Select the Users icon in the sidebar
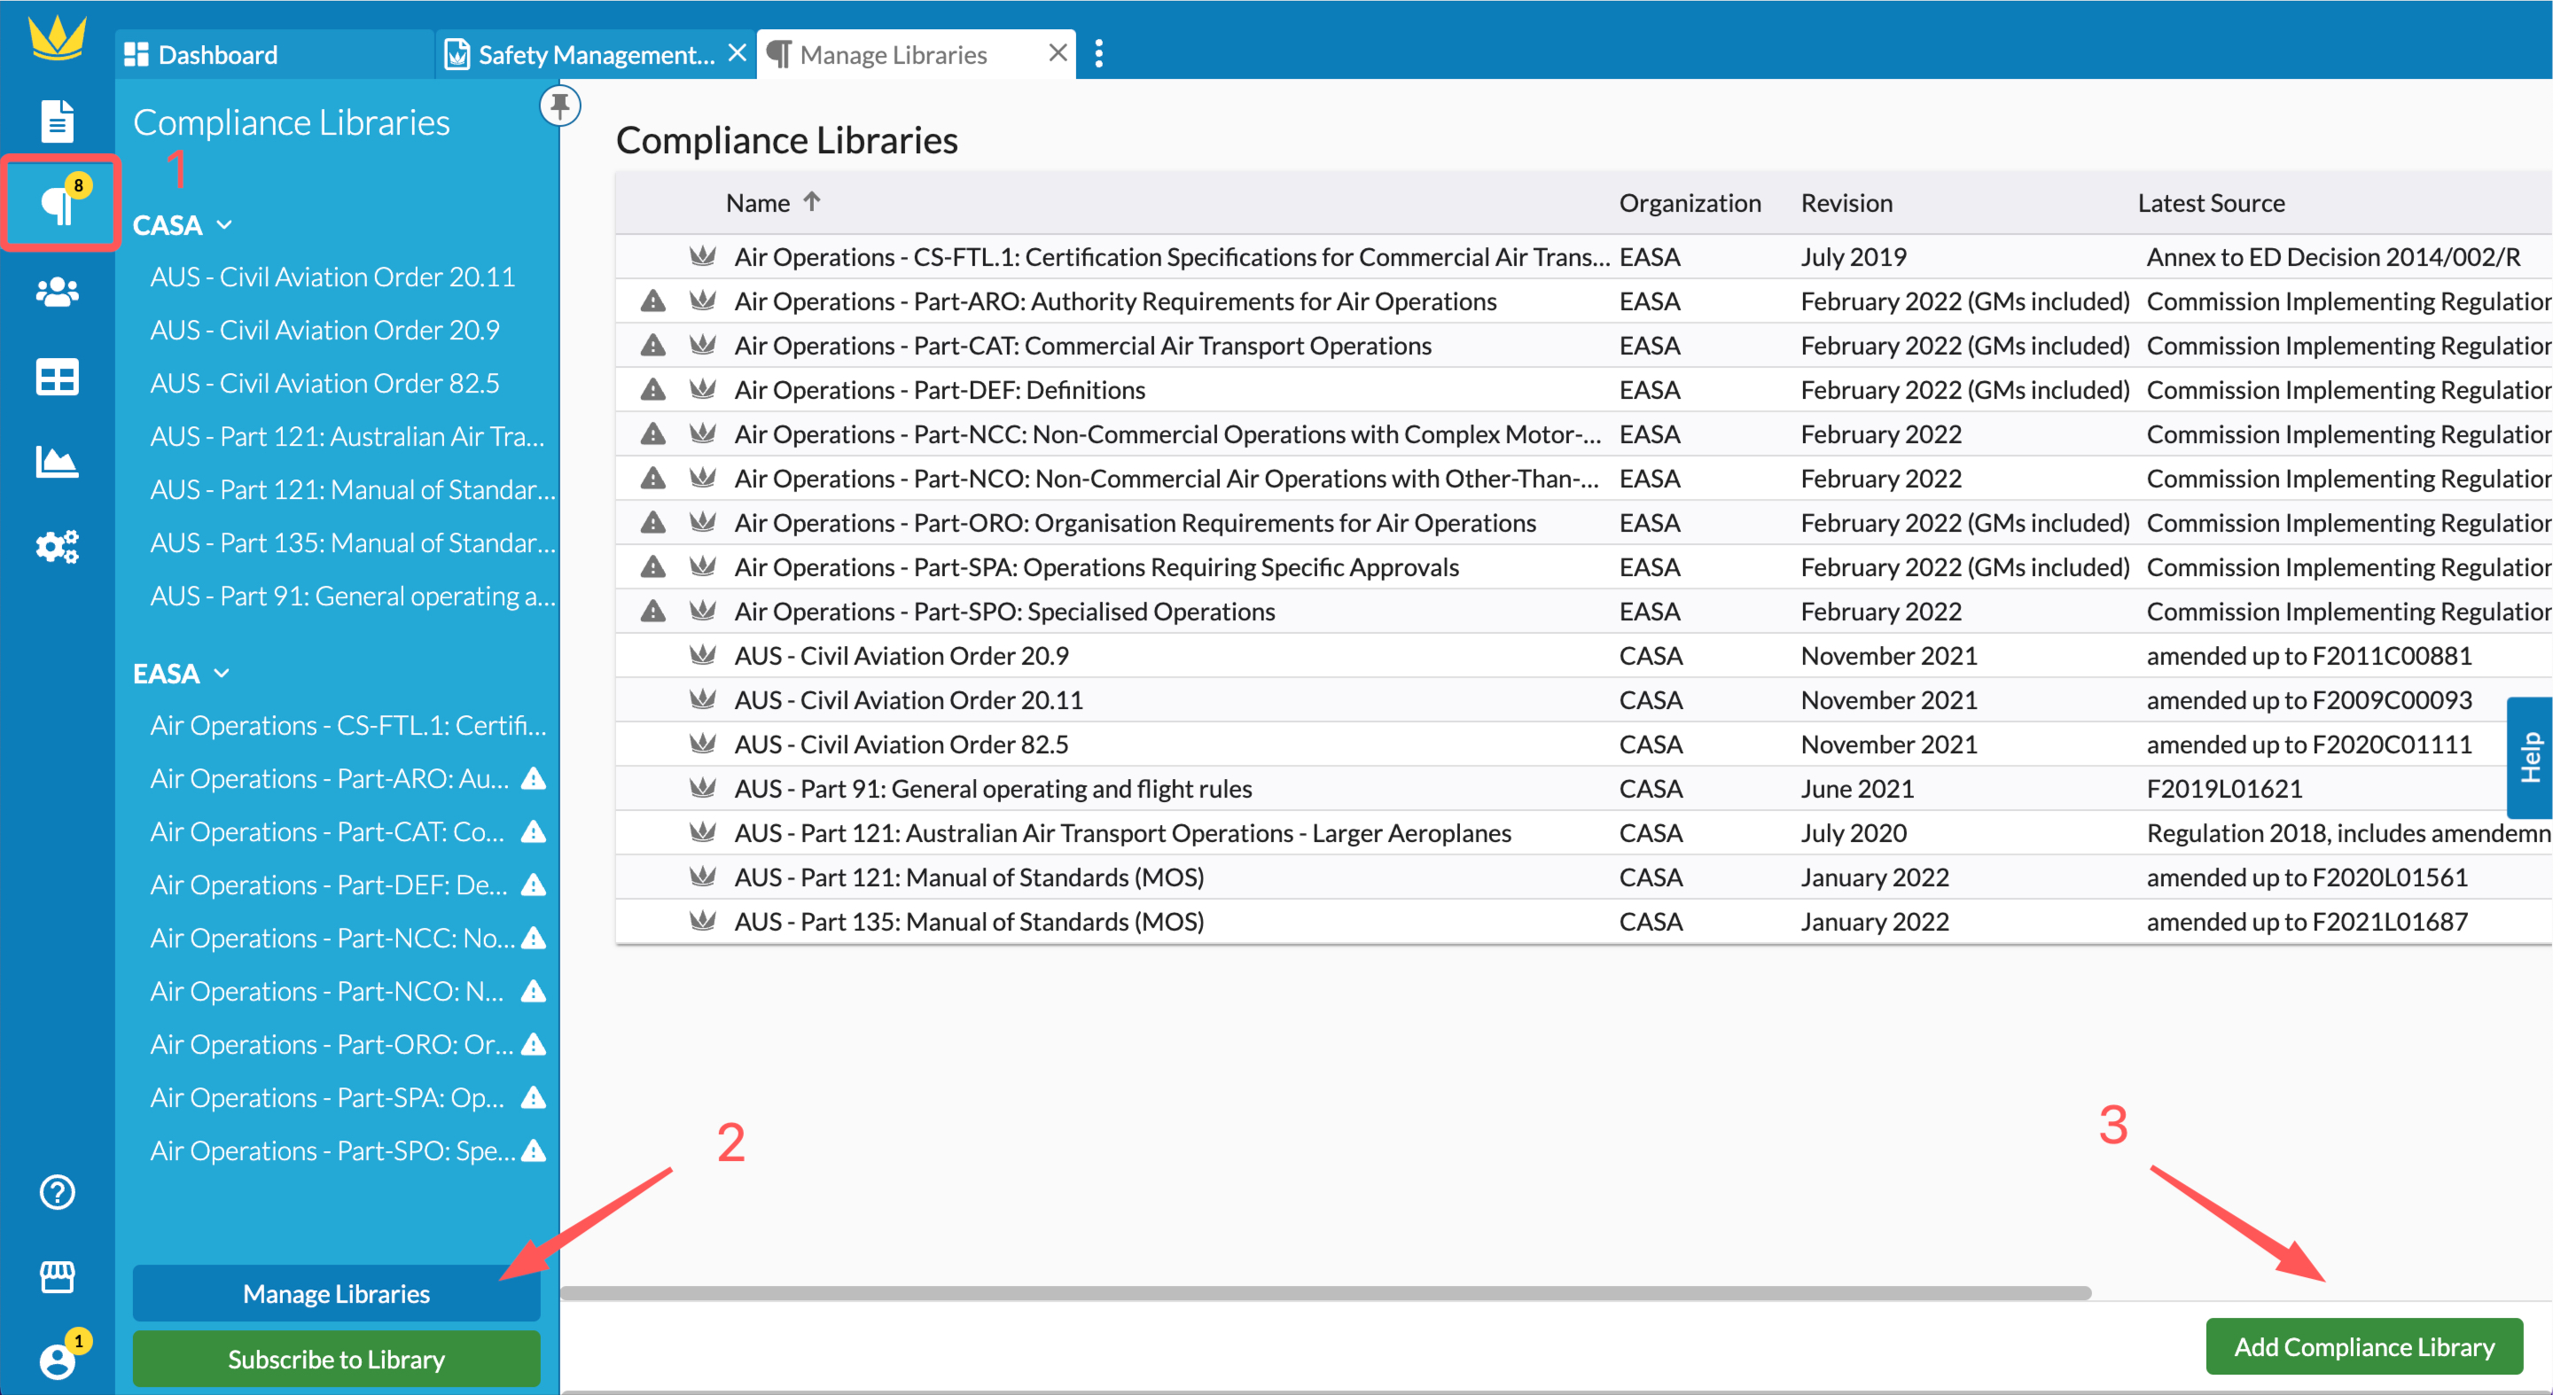This screenshot has height=1395, width=2553. pos(59,291)
